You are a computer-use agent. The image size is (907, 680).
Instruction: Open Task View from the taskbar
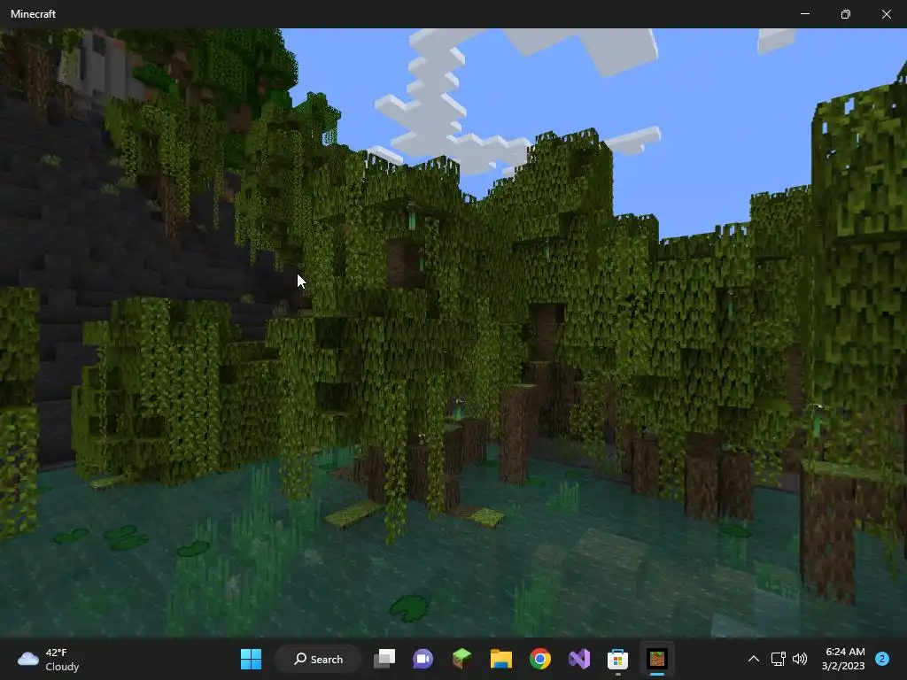coord(384,659)
